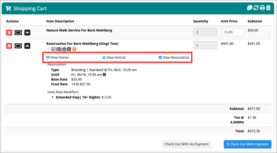Click the shopping cart icon beside the title
This screenshot has width=277, height=153.
coord(8,8)
